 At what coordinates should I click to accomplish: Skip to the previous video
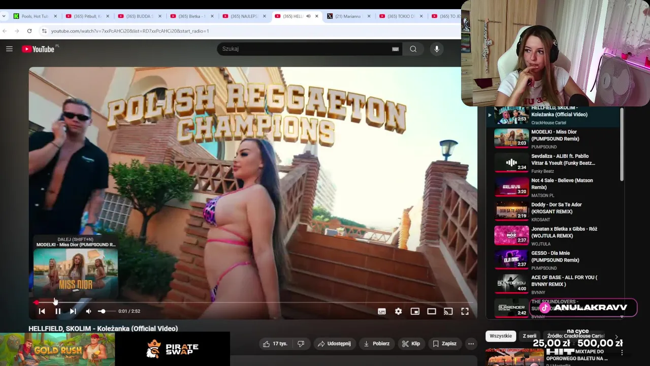tap(42, 311)
